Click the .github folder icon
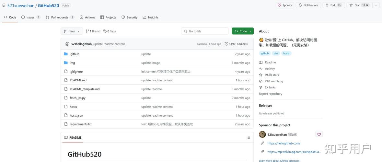382x162 pixels. pos(66,54)
